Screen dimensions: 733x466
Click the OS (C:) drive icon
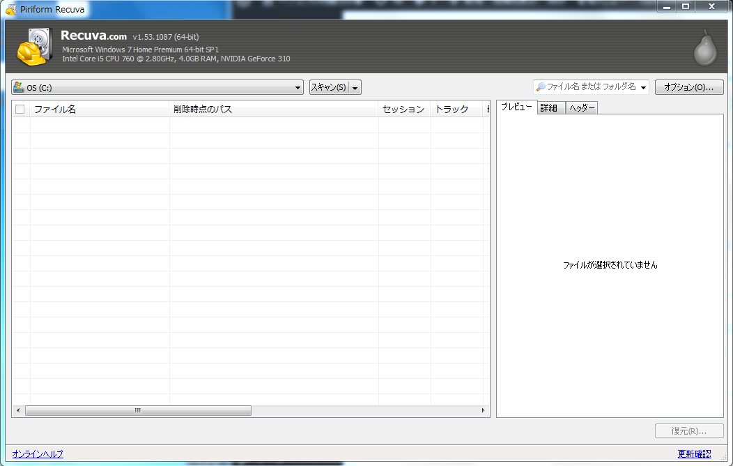click(19, 87)
